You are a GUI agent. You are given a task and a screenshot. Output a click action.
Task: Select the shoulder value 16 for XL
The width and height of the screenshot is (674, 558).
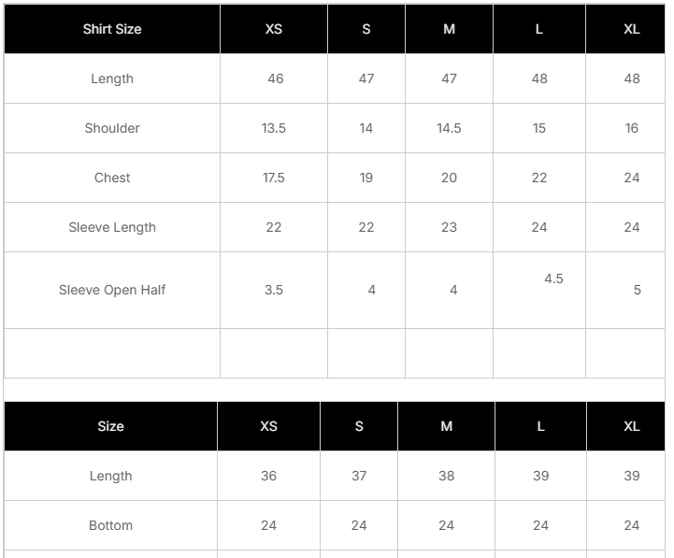[632, 128]
